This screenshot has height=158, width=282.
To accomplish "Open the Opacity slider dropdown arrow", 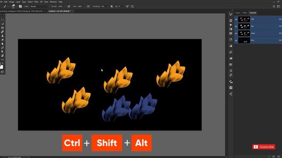I will tap(64, 7).
